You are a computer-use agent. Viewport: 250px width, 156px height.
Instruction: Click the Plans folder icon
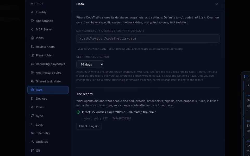point(32,55)
